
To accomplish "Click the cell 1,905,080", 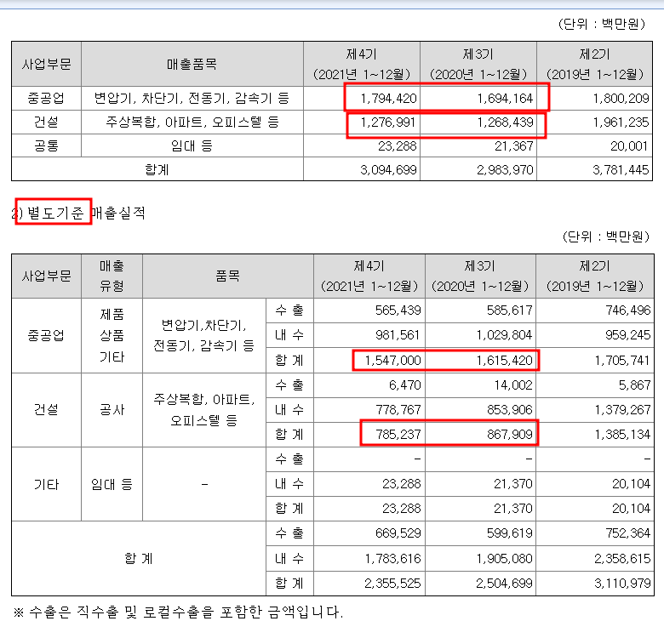I will click(x=504, y=558).
